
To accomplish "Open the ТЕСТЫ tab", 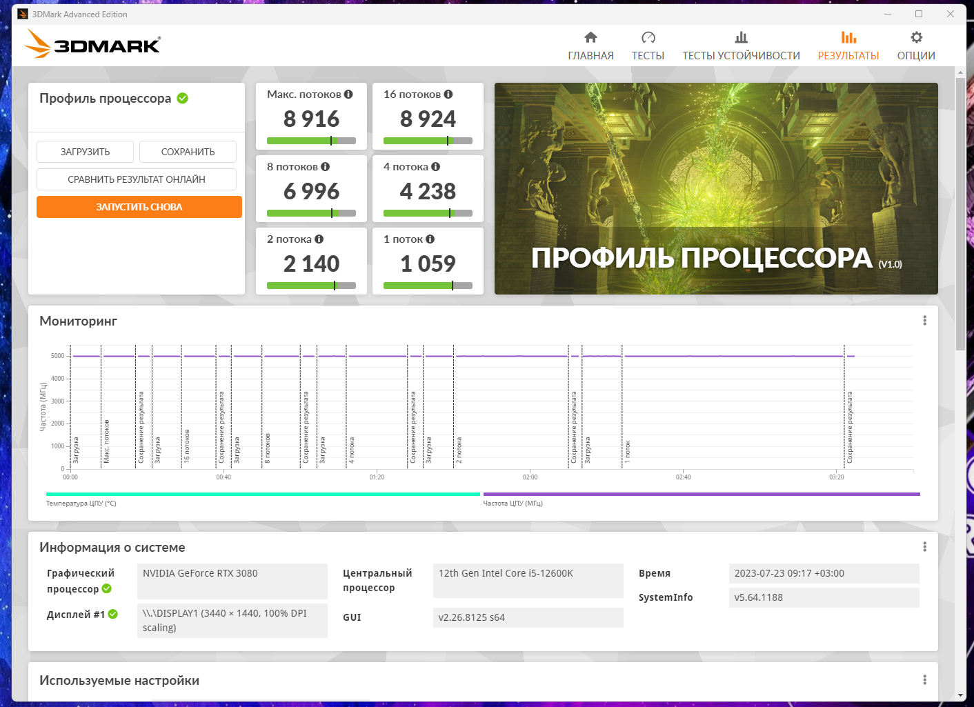I will coord(648,46).
